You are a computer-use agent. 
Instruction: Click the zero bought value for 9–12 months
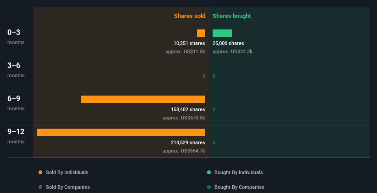214,142
